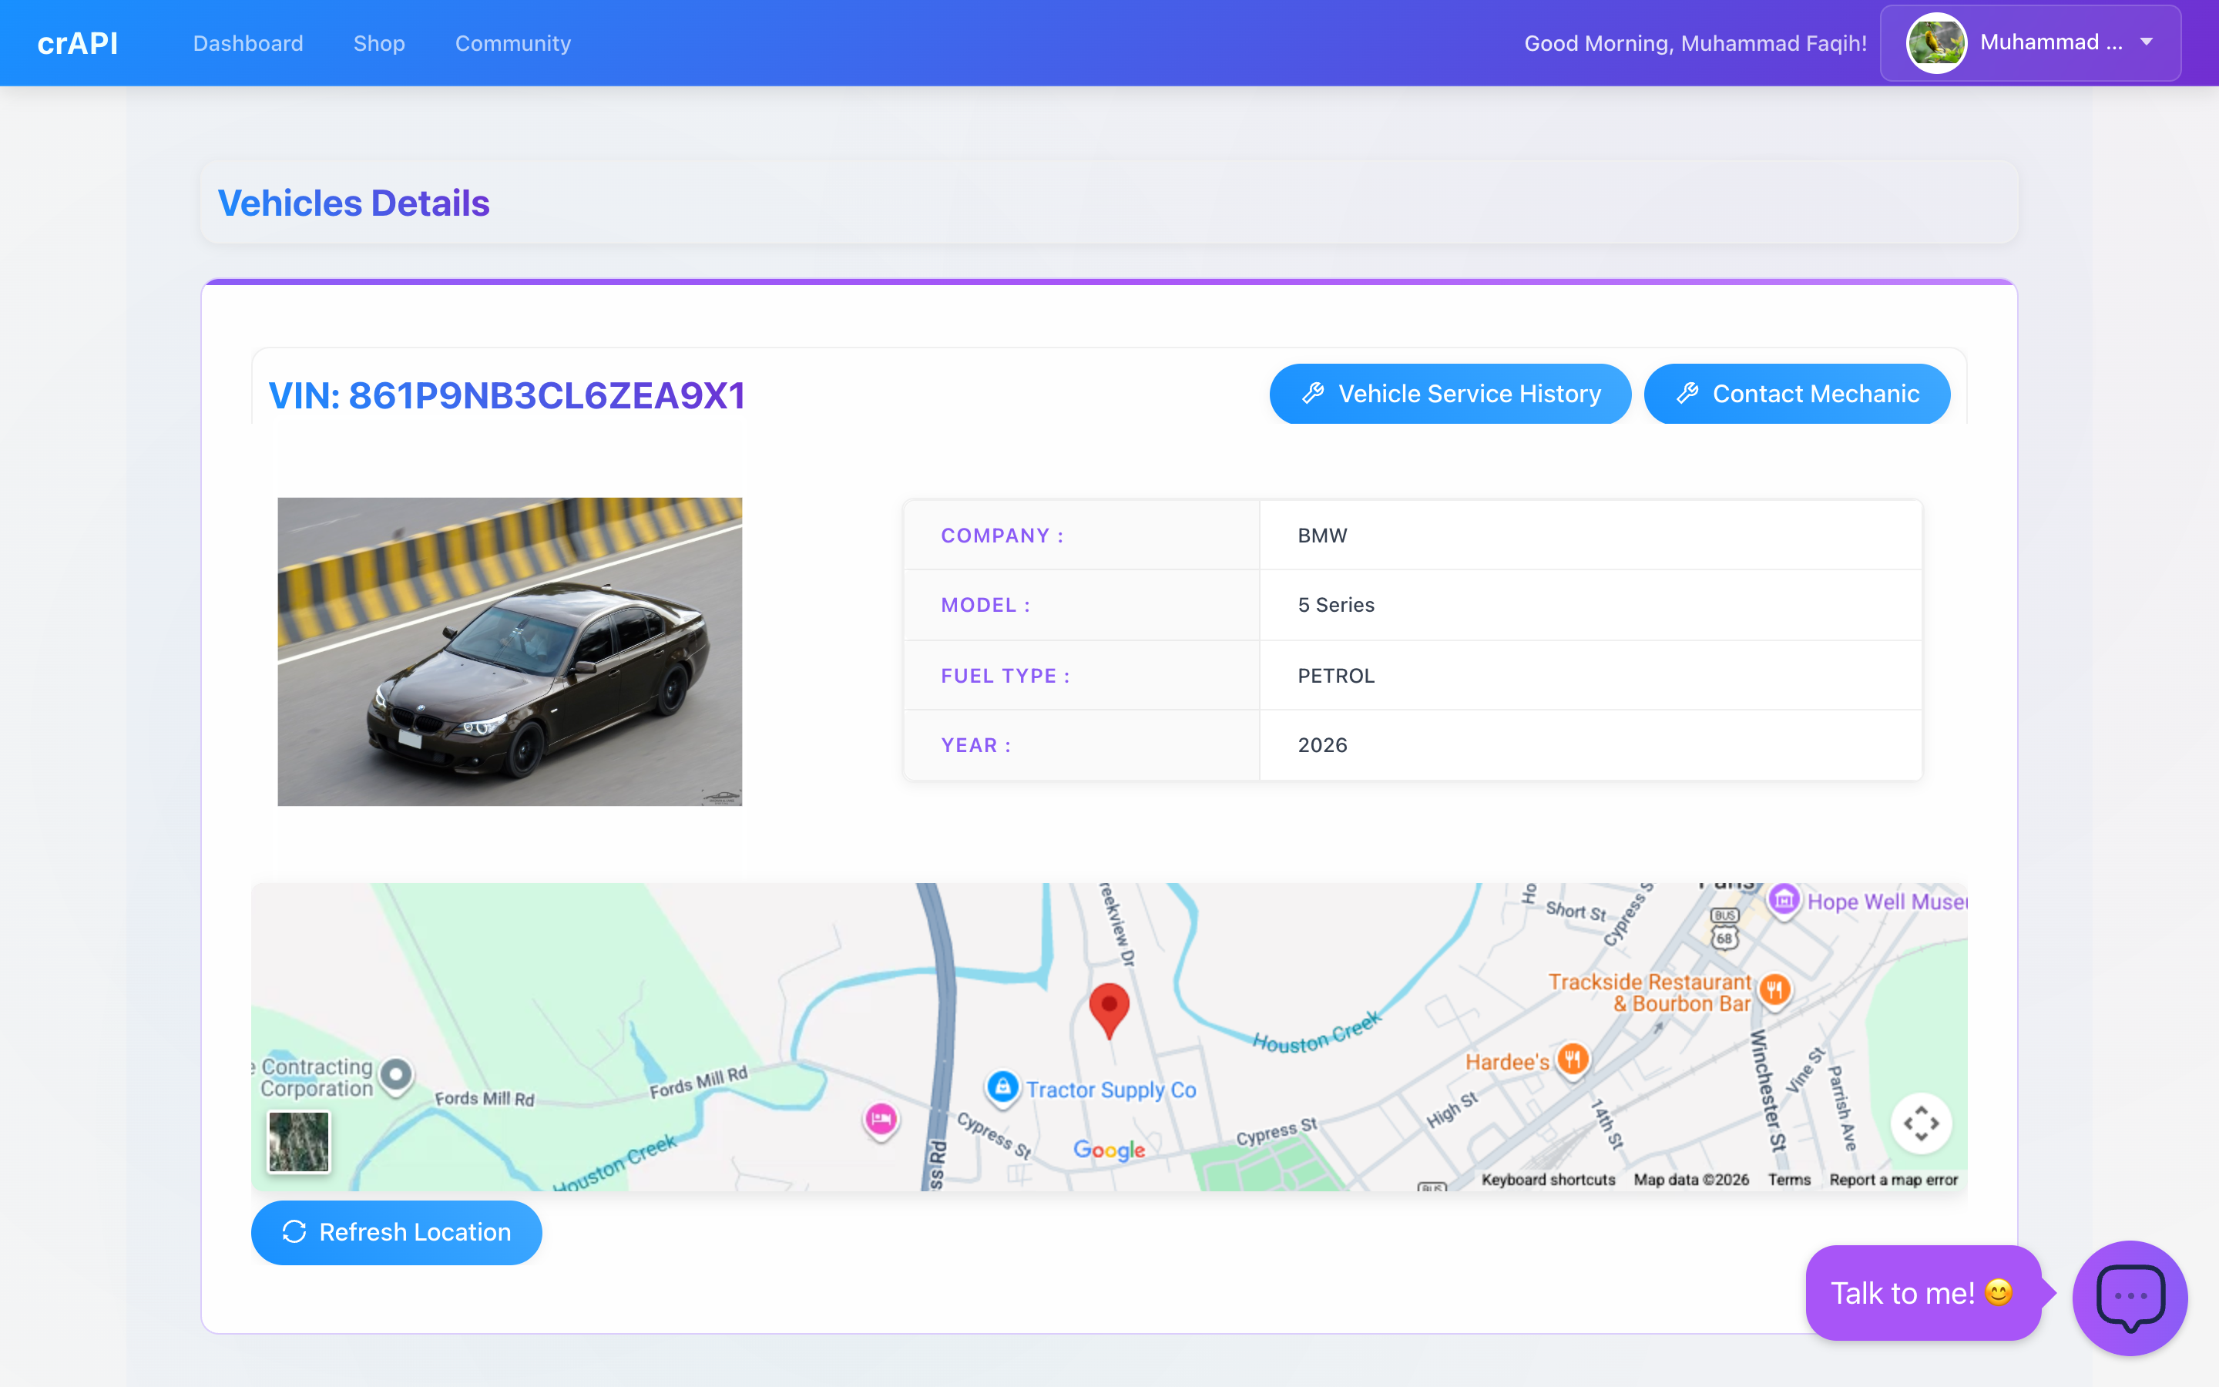Click the Refresh Location button
This screenshot has height=1387, width=2219.
pos(396,1232)
